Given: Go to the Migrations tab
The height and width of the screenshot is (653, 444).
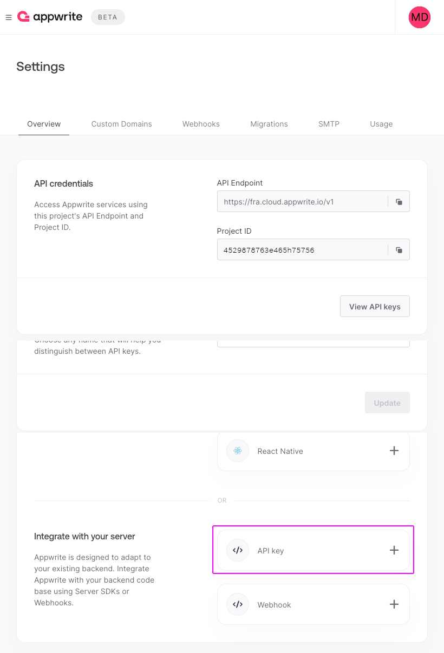Looking at the screenshot, I should (x=269, y=124).
